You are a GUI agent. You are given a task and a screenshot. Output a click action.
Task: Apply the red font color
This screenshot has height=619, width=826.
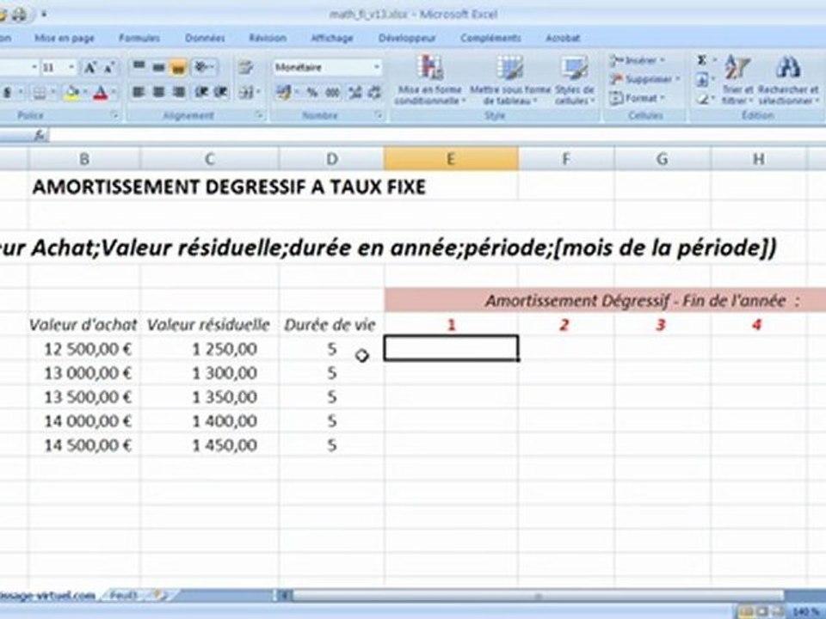tap(100, 93)
